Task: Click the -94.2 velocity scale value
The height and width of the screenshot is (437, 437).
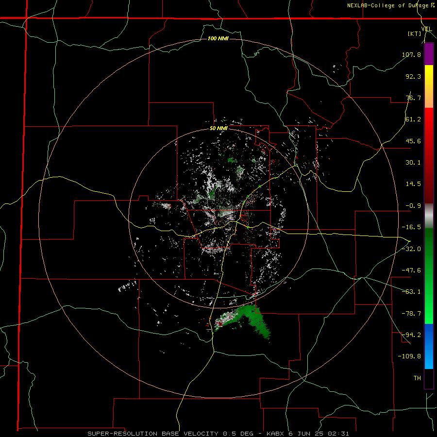Action: (411, 335)
